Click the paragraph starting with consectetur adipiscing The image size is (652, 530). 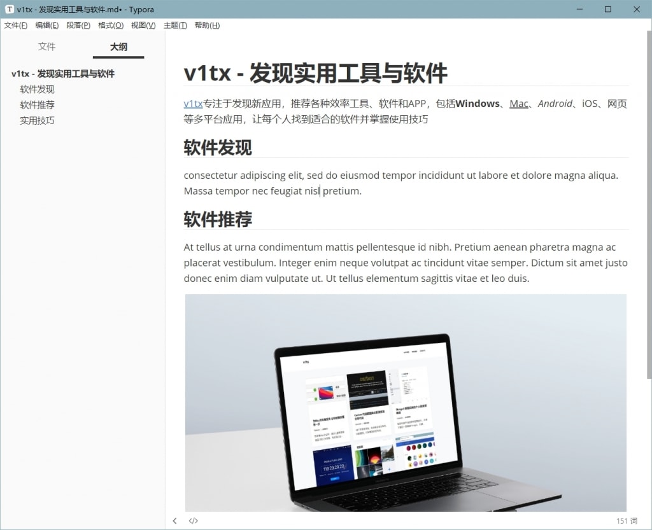401,183
